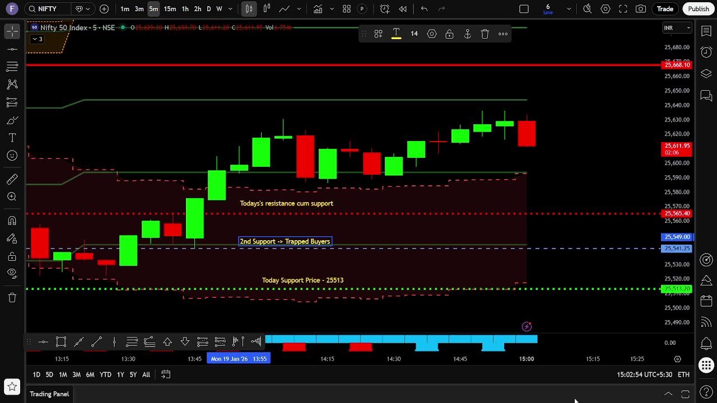Select the '2nd Support -> Trapped Buyers' text label
The width and height of the screenshot is (717, 403).
[x=285, y=241]
